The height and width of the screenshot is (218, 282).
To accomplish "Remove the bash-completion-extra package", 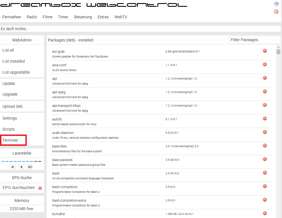I will (x=265, y=200).
